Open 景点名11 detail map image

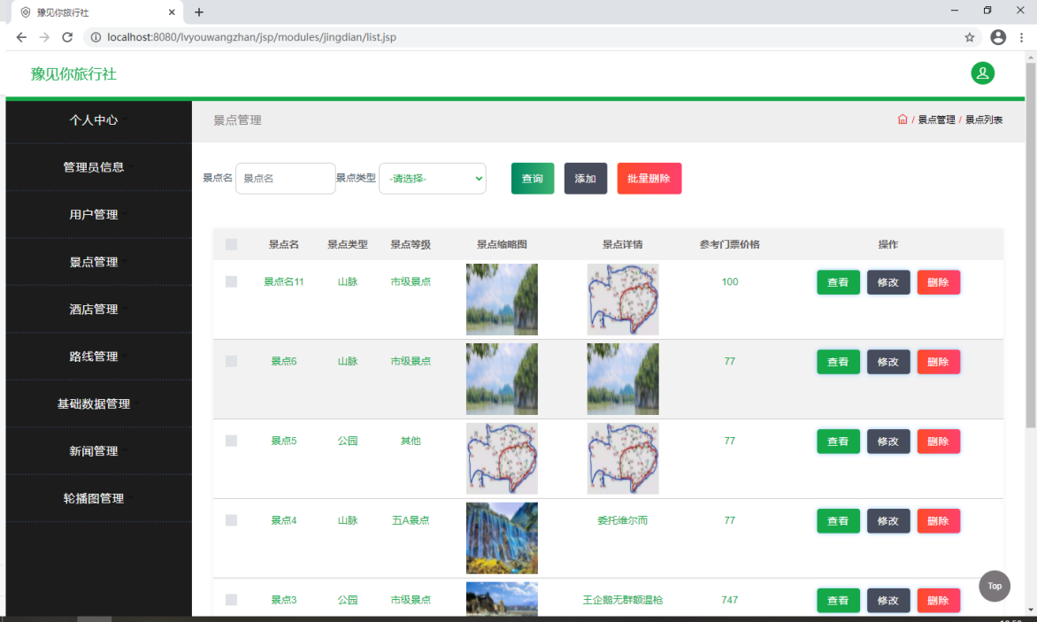point(623,299)
